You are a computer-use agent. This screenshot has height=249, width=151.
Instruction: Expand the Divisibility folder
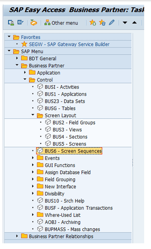(33, 193)
